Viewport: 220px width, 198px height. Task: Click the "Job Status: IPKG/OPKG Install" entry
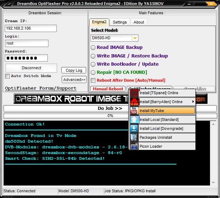[130, 191]
